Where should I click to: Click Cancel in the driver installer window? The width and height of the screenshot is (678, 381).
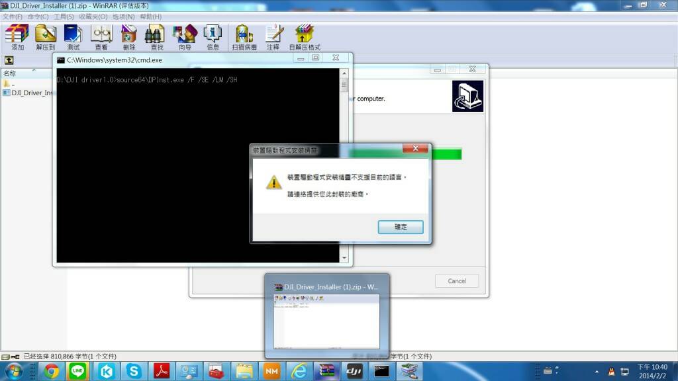point(457,280)
